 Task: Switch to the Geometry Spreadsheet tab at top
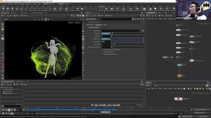pos(37,13)
